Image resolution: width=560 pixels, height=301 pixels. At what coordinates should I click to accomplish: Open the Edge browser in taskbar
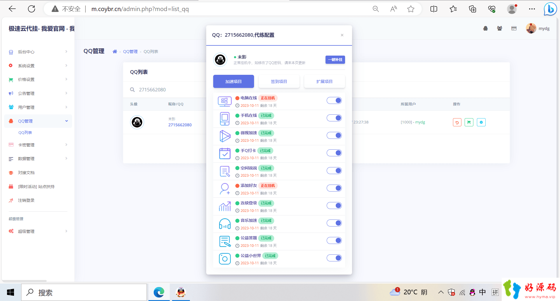(159, 292)
